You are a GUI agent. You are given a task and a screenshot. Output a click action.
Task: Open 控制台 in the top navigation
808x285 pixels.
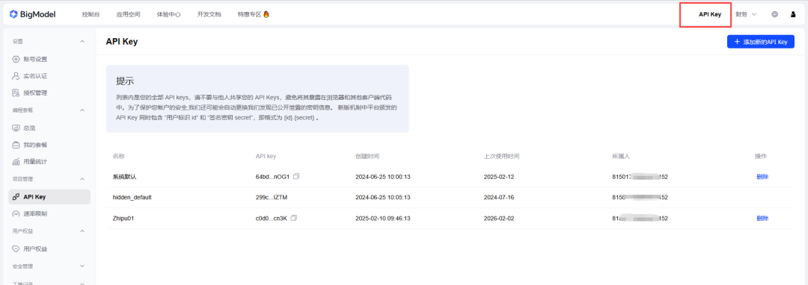91,14
